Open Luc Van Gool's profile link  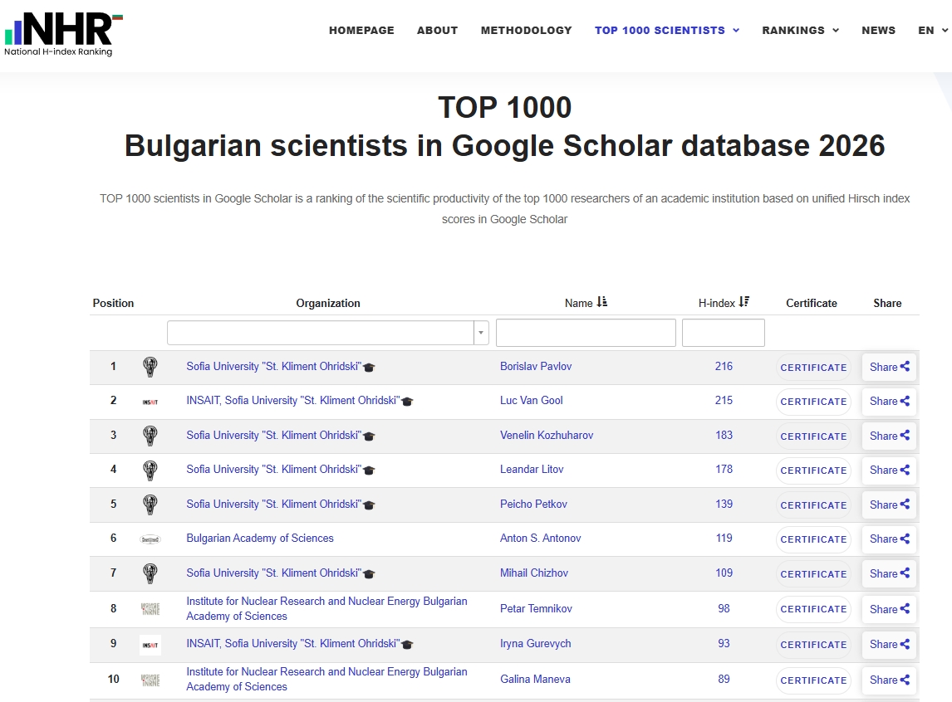pos(532,400)
